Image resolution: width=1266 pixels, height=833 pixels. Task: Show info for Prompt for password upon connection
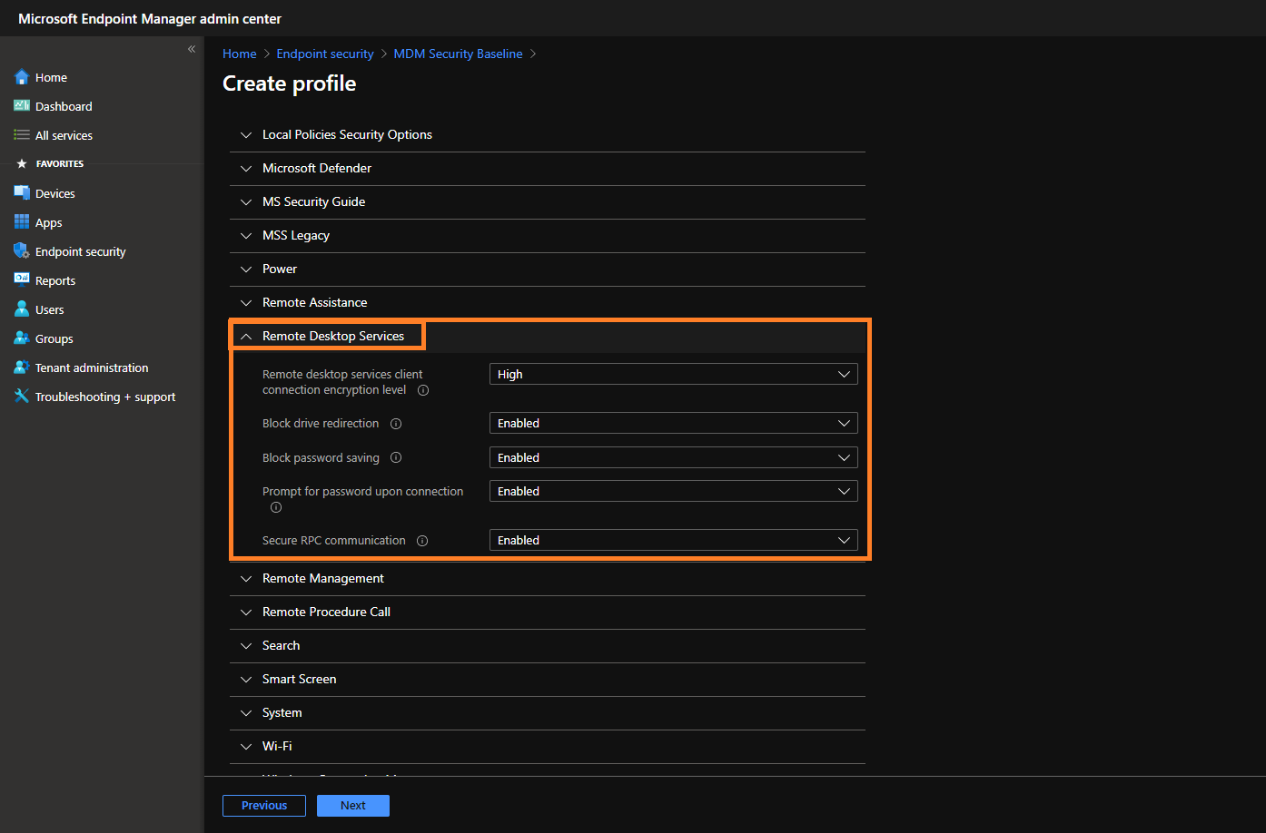tap(276, 507)
